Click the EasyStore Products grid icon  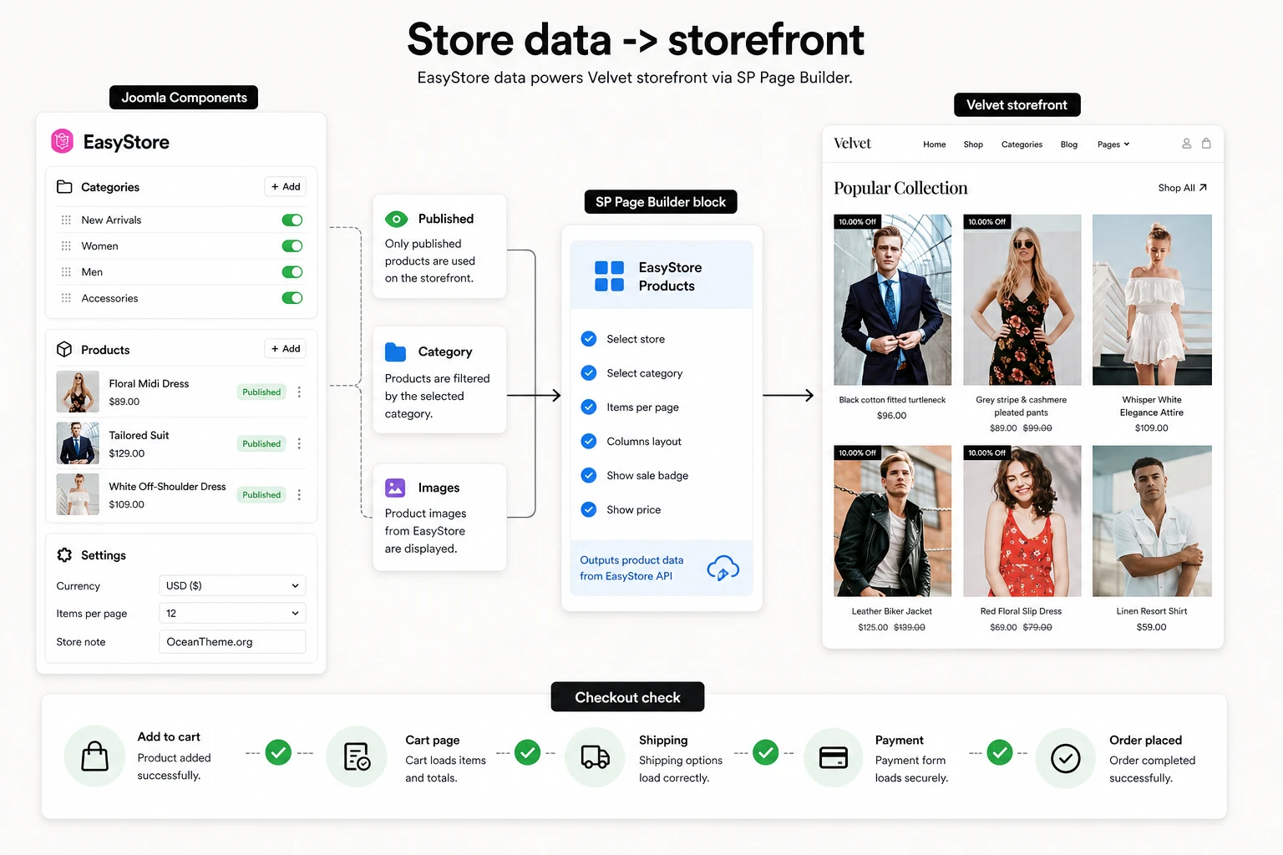click(609, 276)
